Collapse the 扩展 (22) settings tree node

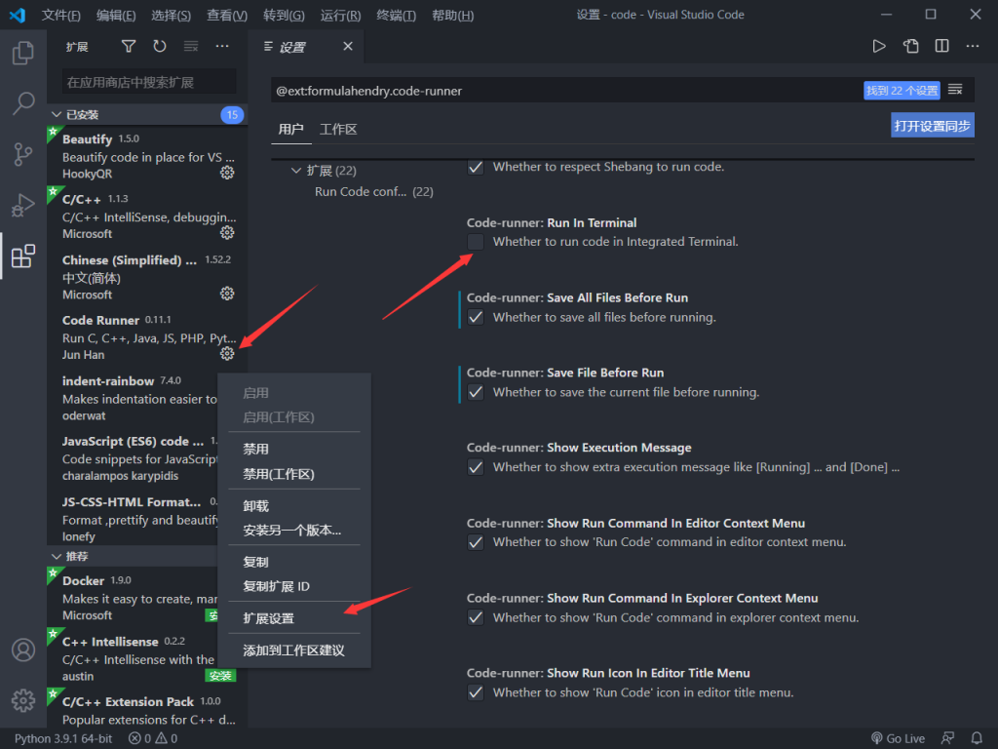[x=296, y=171]
